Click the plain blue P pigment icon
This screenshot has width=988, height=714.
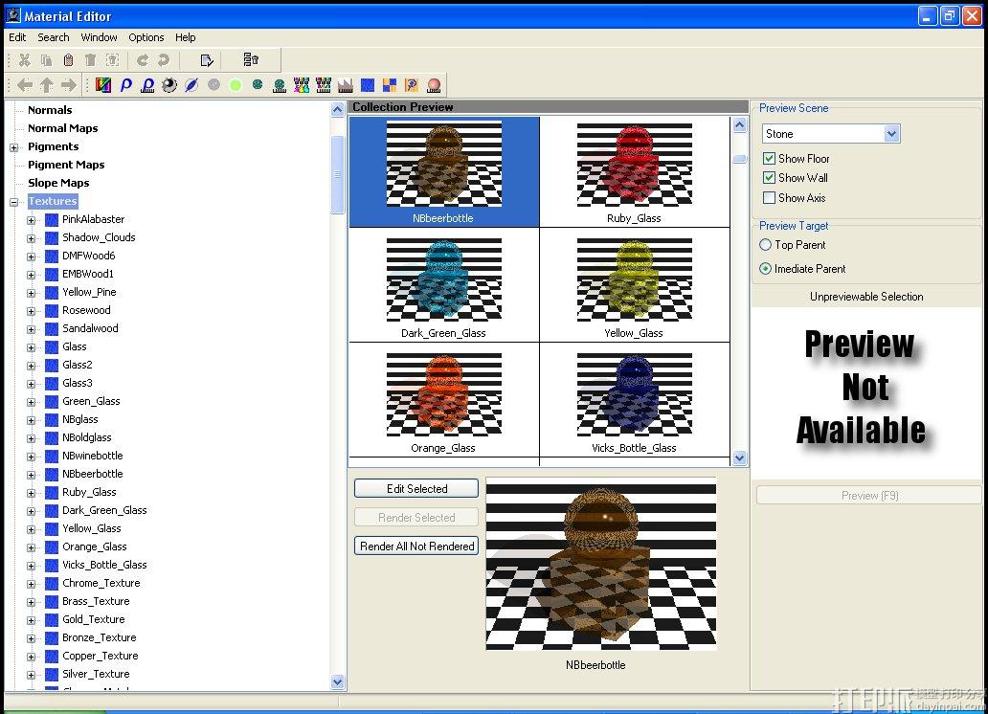click(x=126, y=84)
